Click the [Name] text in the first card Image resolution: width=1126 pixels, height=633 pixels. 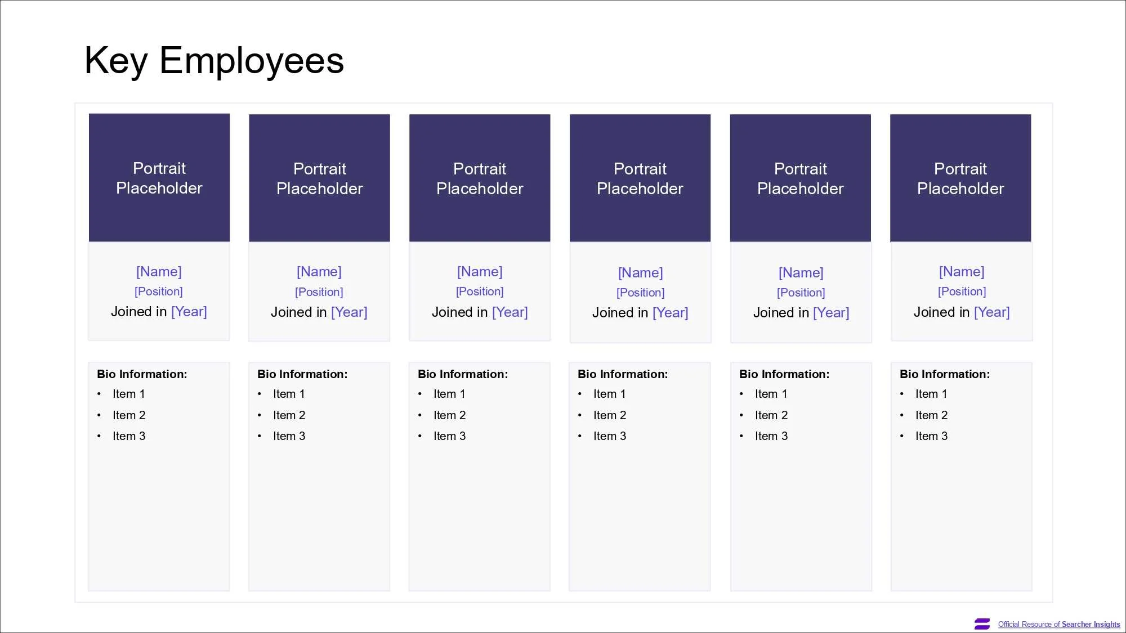pyautogui.click(x=159, y=272)
